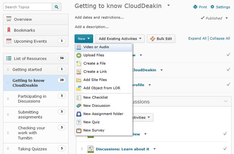
Task: Choose New Quiz from the menu
Action: click(x=104, y=122)
